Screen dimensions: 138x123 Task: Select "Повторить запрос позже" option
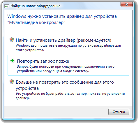click(68, 65)
